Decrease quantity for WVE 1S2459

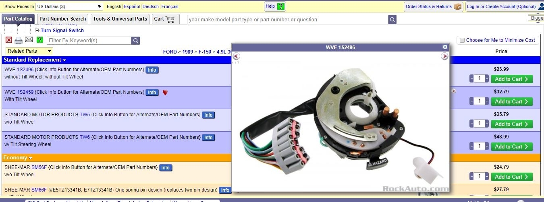click(471, 101)
